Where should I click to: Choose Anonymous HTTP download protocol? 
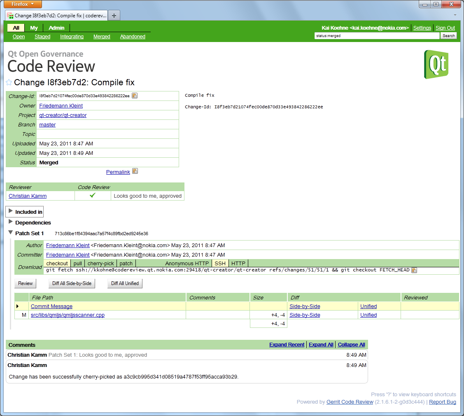[x=187, y=263]
